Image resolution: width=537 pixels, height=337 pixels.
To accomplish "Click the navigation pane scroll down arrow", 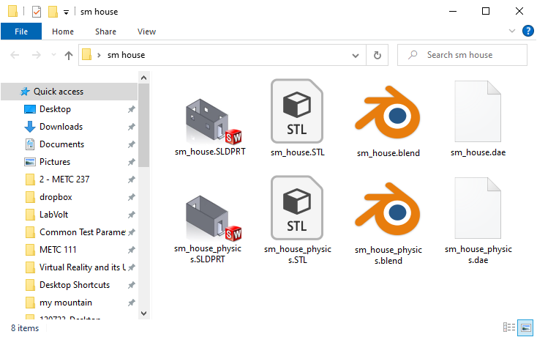I will 144,313.
